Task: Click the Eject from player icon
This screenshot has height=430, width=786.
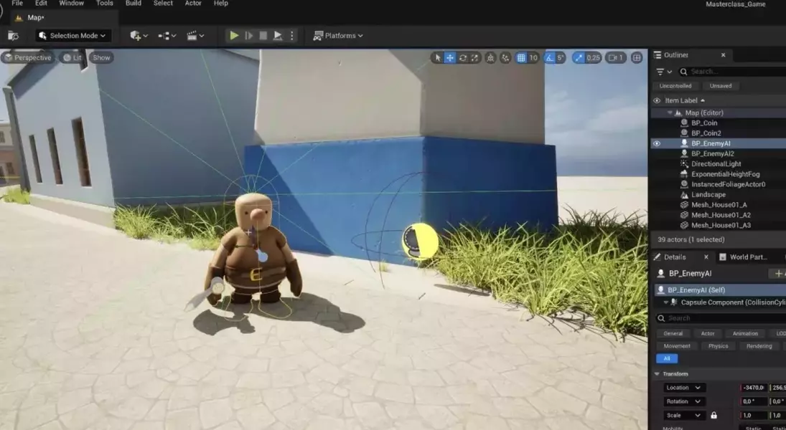Action: (278, 36)
